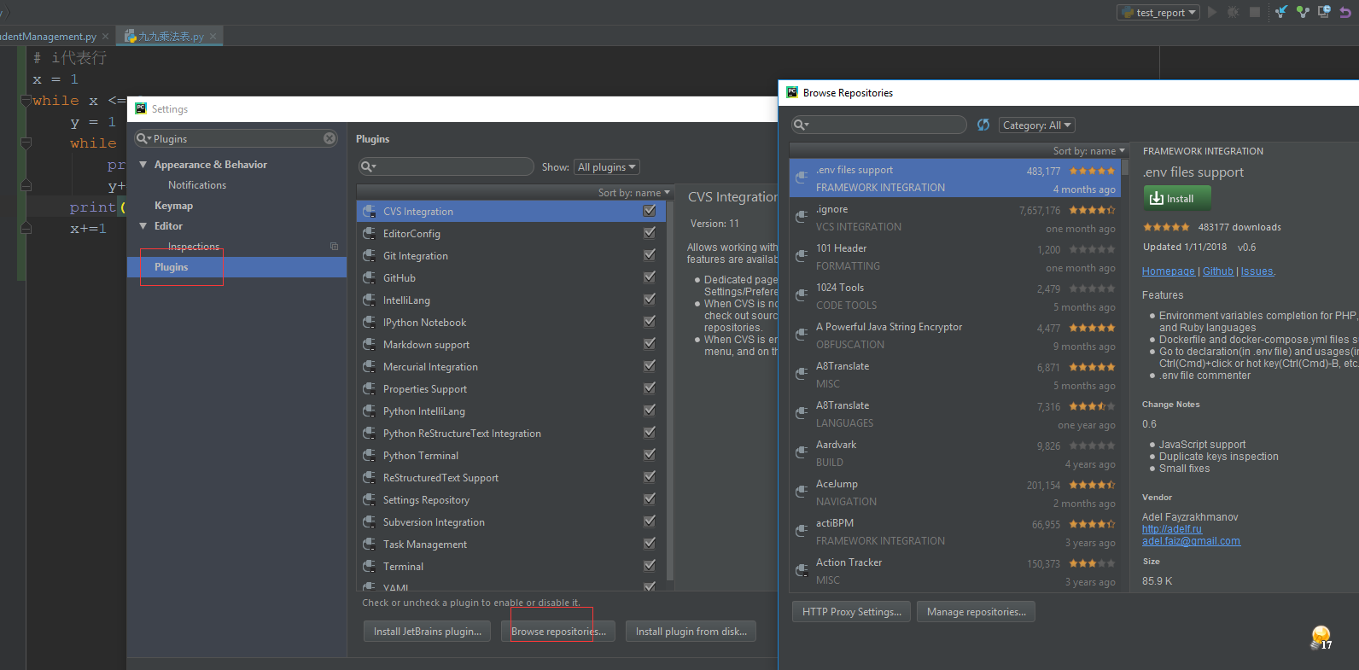The image size is (1359, 670).
Task: Toggle the IntelliLang plugin checkbox
Action: tap(650, 299)
